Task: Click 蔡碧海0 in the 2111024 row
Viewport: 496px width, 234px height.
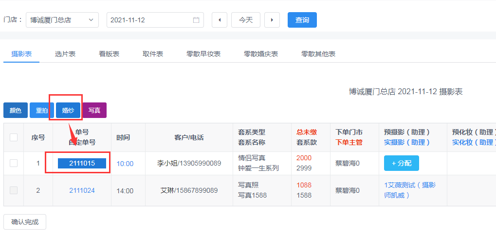Action: point(348,190)
